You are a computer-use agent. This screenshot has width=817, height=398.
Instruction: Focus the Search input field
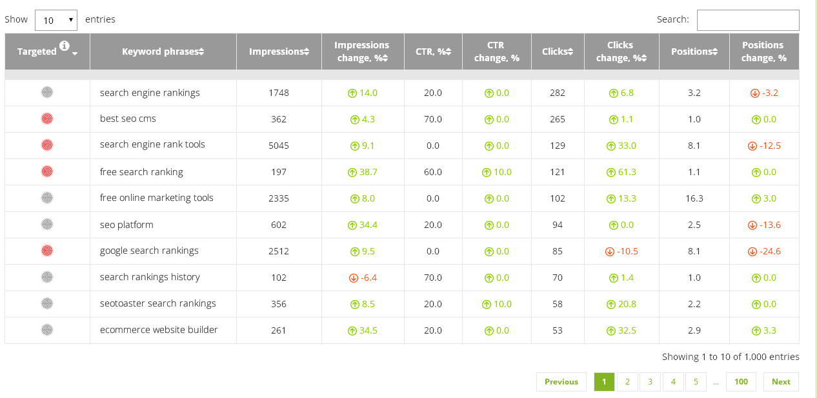point(748,20)
